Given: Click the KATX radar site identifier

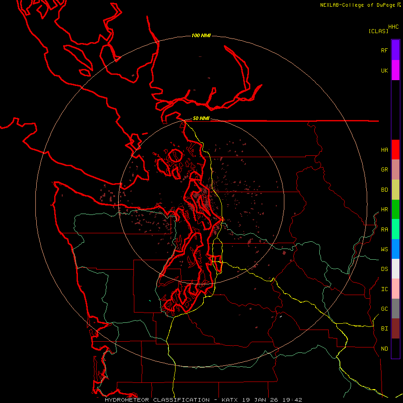Looking at the screenshot, I should pyautogui.click(x=230, y=400).
